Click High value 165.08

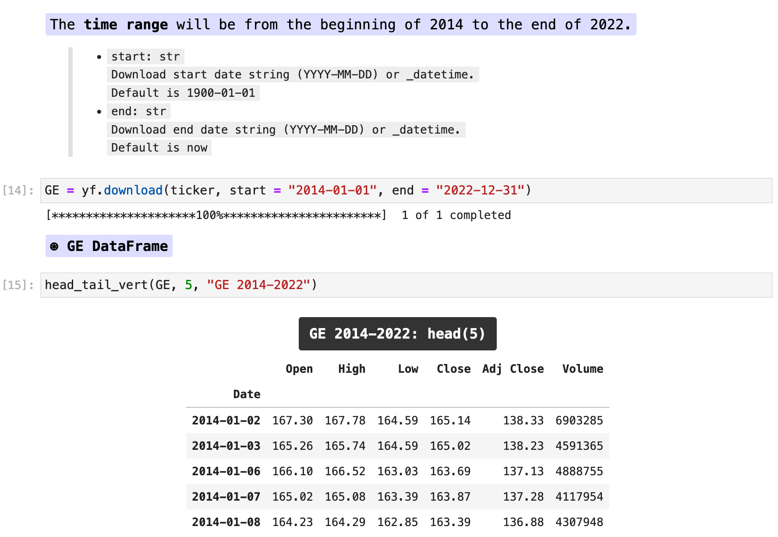pos(345,497)
